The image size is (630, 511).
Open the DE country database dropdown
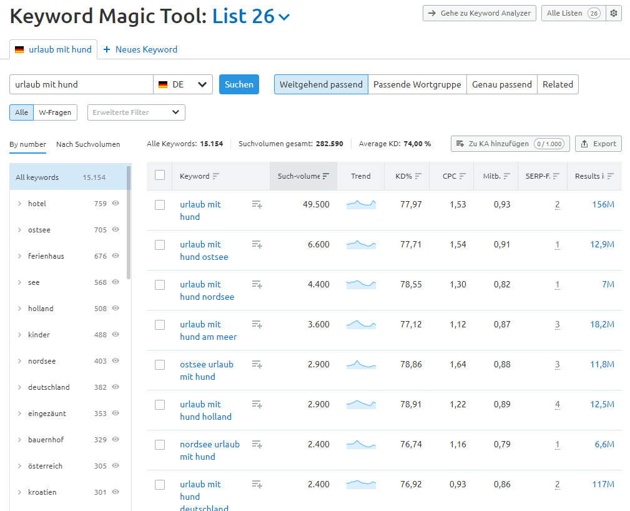tap(183, 84)
